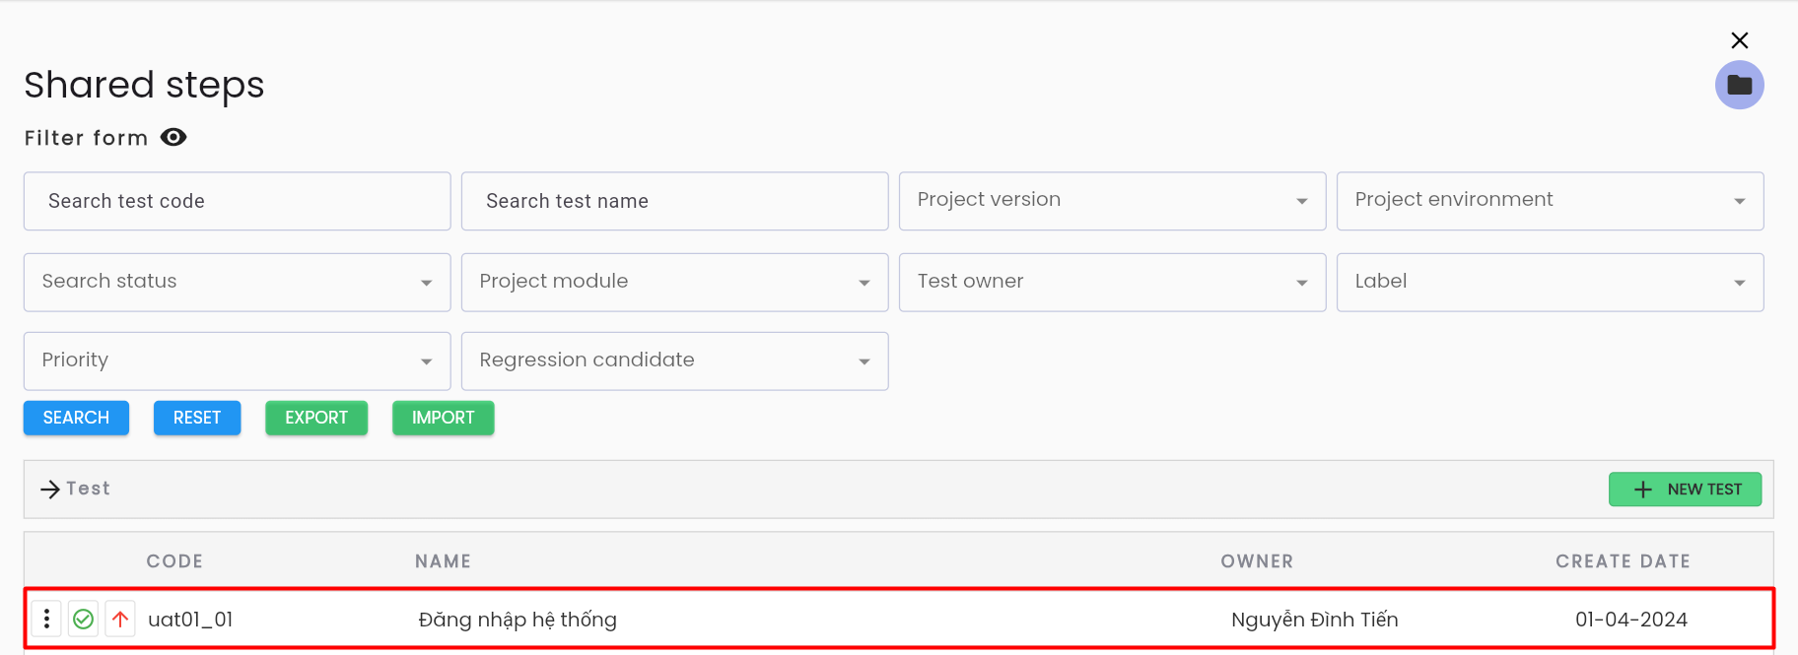This screenshot has width=1798, height=655.
Task: Open the Search status dropdown
Action: coord(237,282)
